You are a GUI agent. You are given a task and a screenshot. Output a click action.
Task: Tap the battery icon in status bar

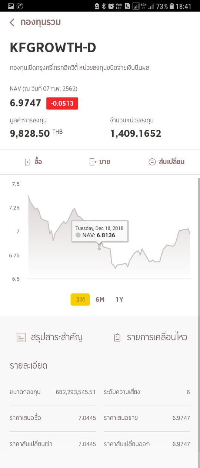(171, 6)
